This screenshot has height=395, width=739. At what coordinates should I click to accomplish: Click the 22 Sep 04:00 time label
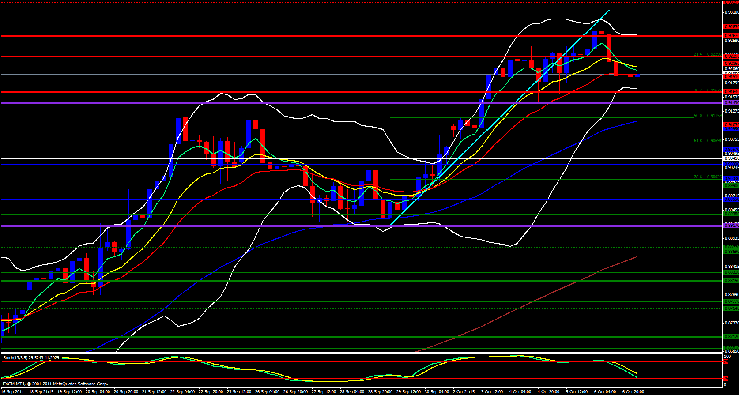point(182,391)
